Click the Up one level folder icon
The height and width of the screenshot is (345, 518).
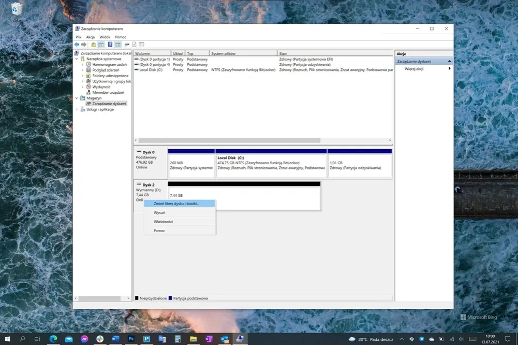[x=93, y=45]
